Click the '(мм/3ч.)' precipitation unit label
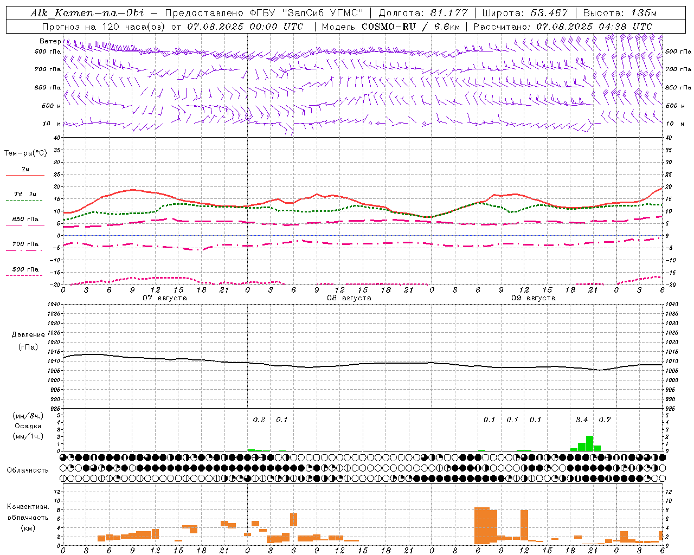The image size is (694, 555). [x=28, y=416]
